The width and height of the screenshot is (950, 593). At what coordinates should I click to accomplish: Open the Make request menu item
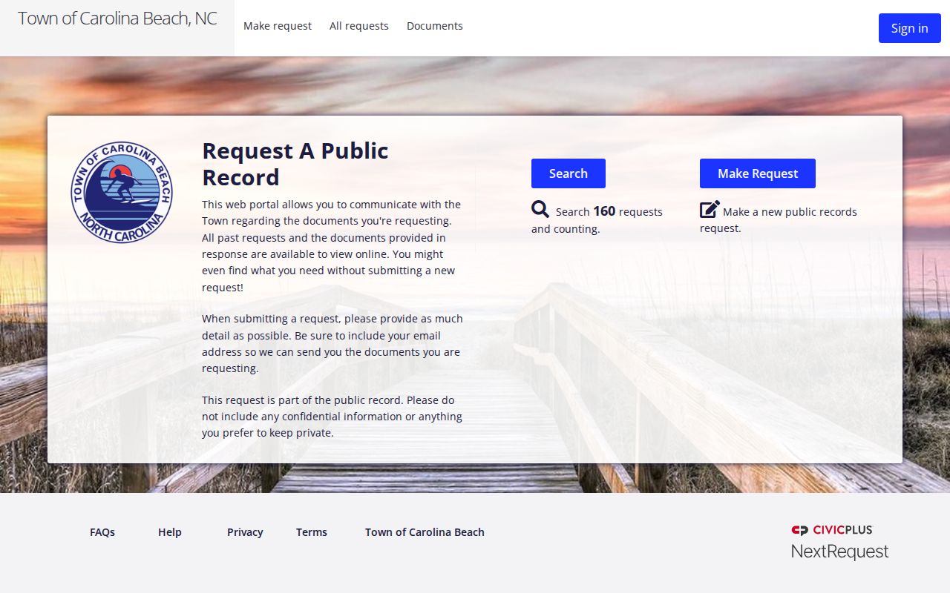tap(278, 26)
